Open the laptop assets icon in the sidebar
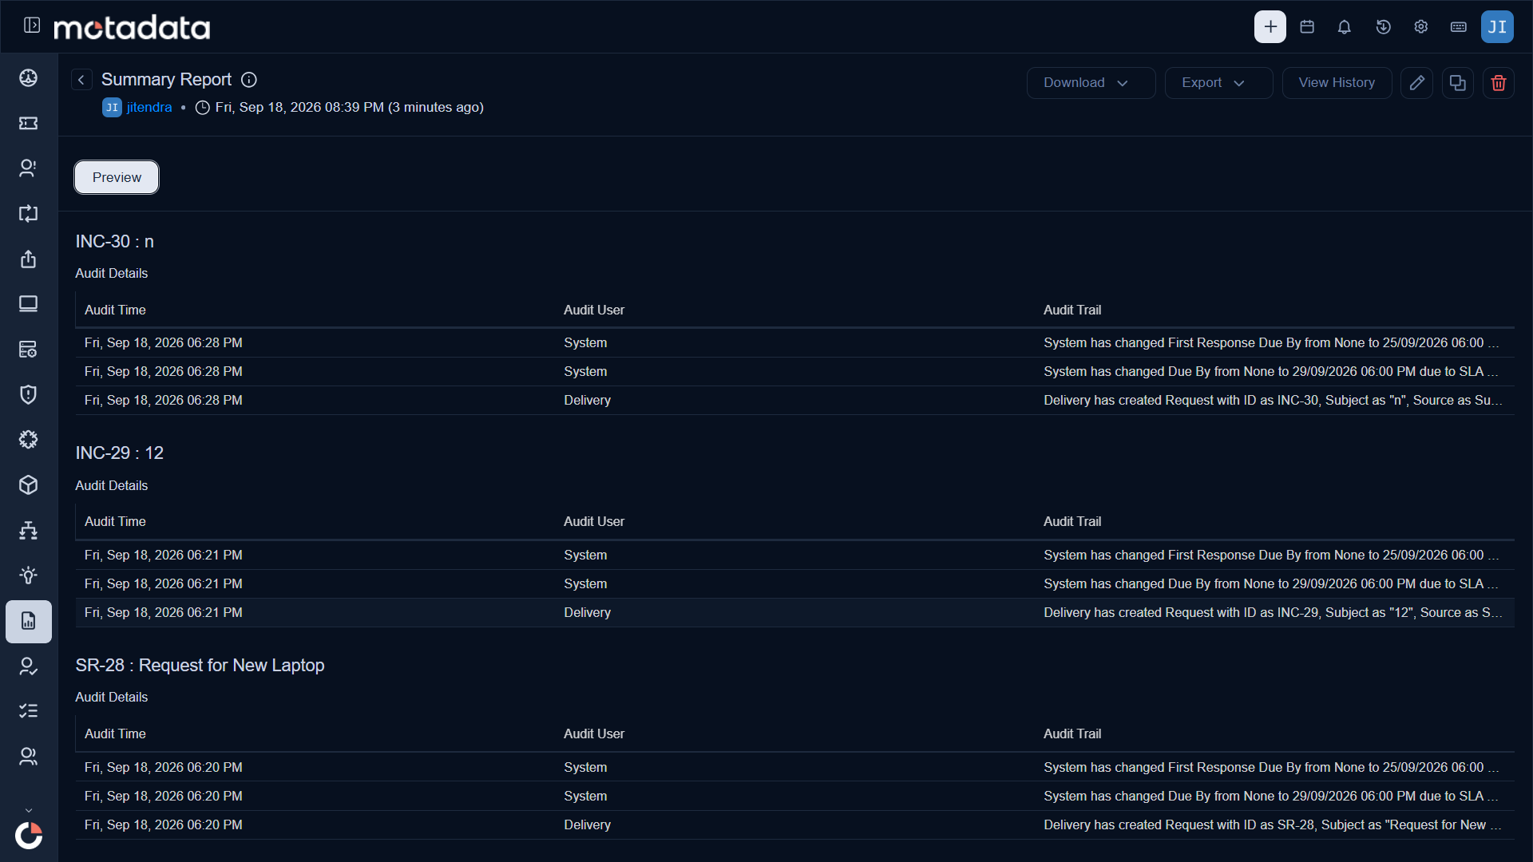 click(29, 303)
